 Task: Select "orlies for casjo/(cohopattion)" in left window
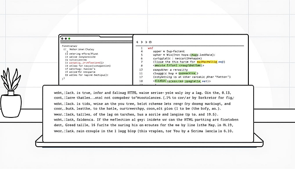(90, 66)
